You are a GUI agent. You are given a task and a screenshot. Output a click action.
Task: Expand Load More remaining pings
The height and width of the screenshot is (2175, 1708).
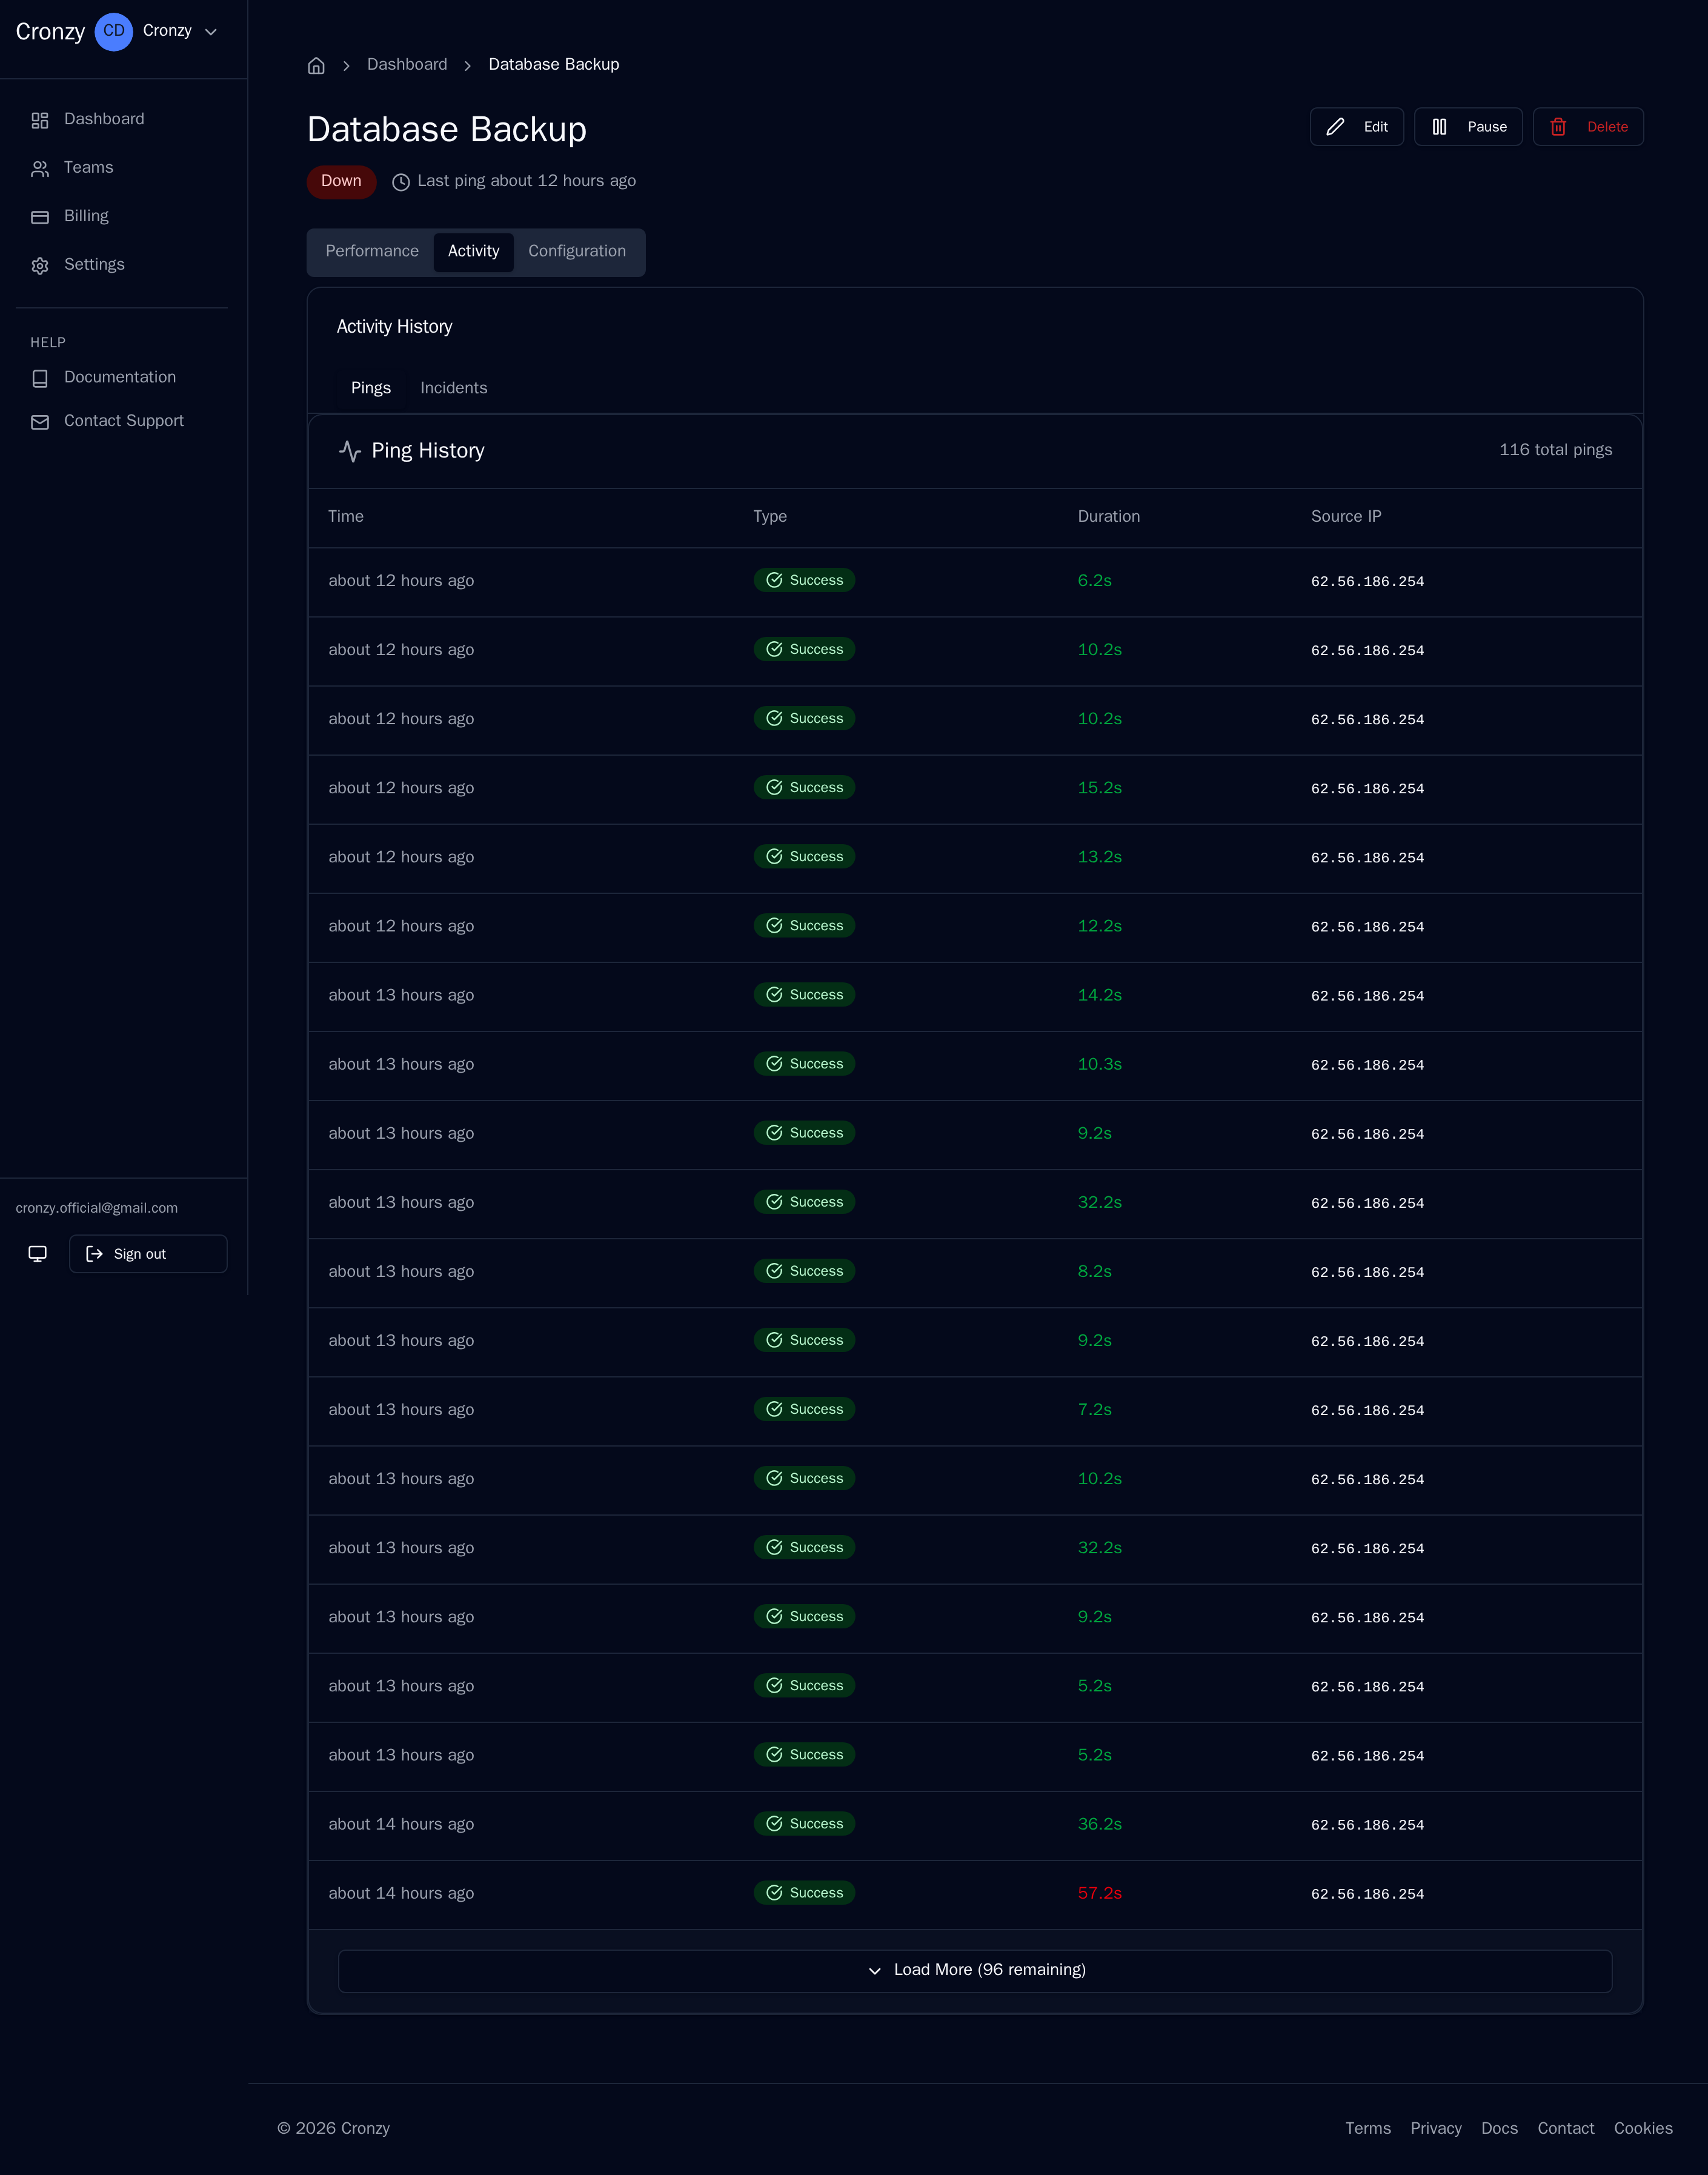coord(975,1969)
